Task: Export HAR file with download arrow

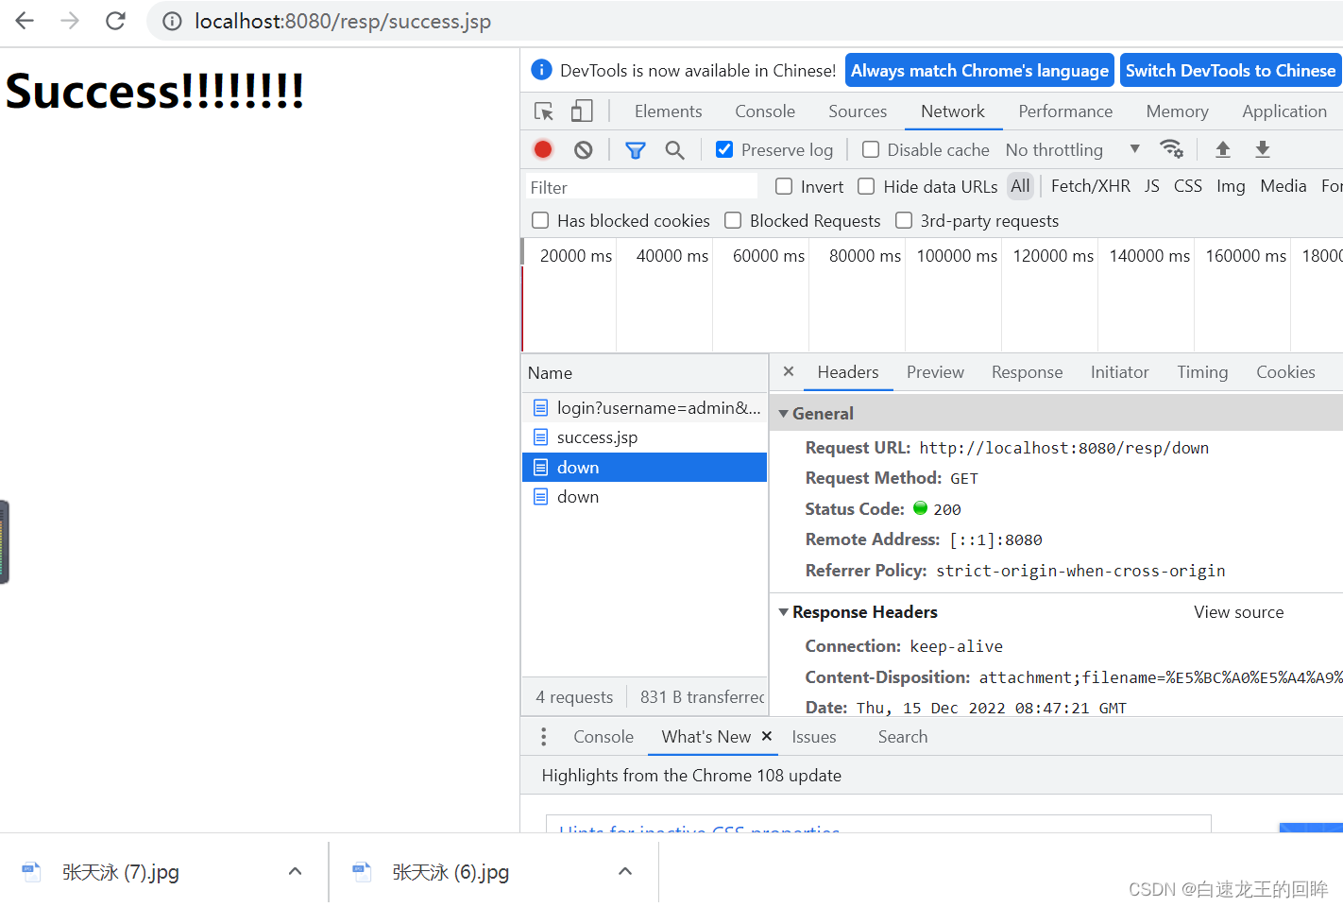Action: pyautogui.click(x=1263, y=149)
